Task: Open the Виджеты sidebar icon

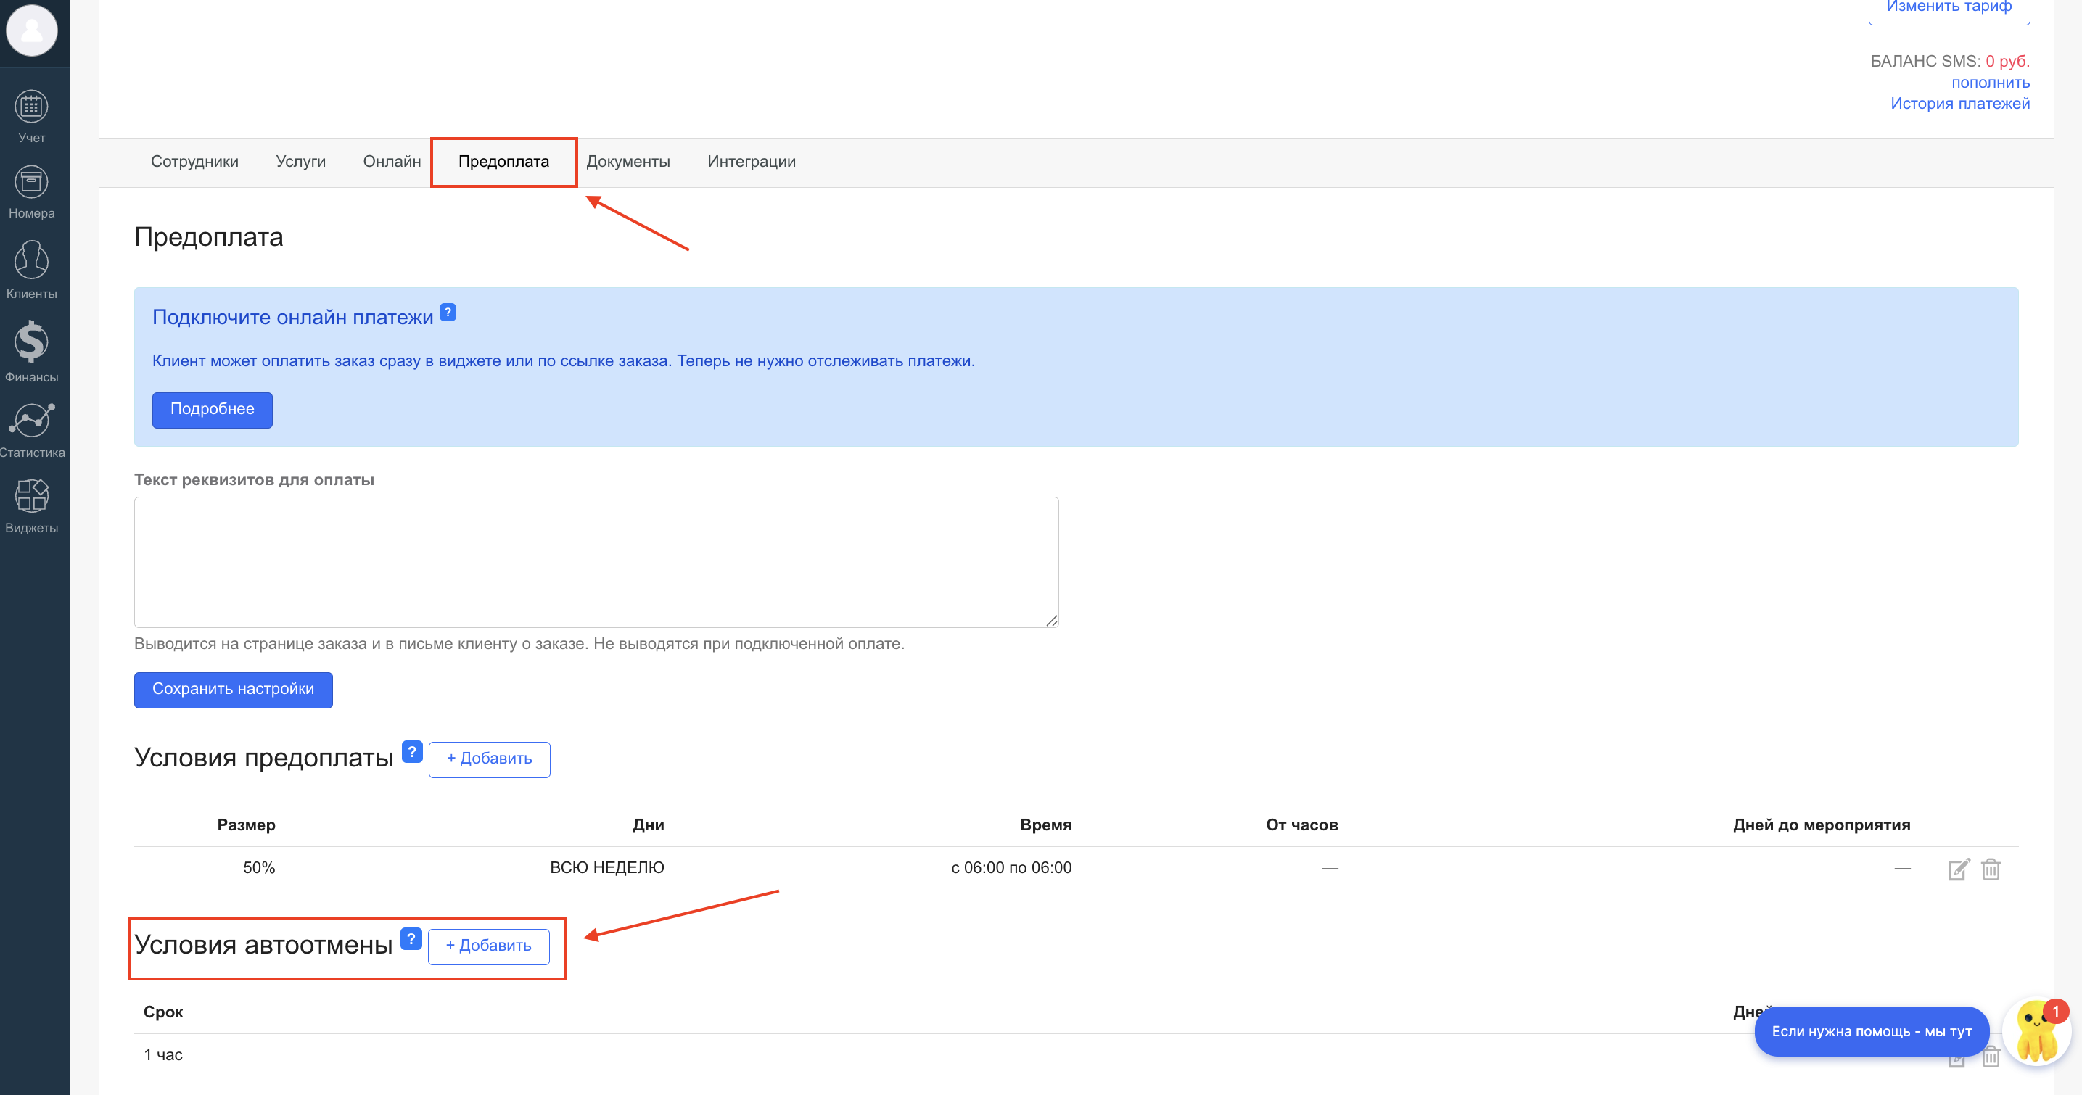Action: [31, 495]
